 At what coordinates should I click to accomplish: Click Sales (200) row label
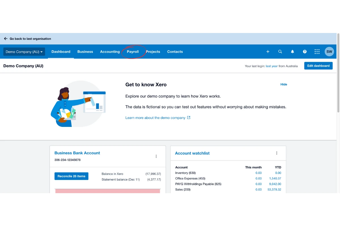coord(183,190)
